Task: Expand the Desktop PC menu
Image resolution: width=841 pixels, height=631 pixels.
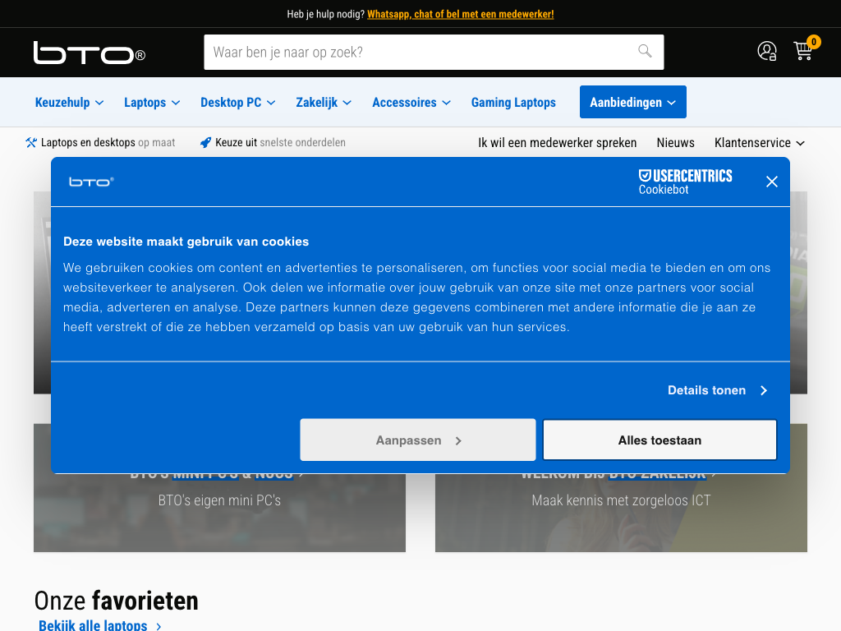Action: 237,103
